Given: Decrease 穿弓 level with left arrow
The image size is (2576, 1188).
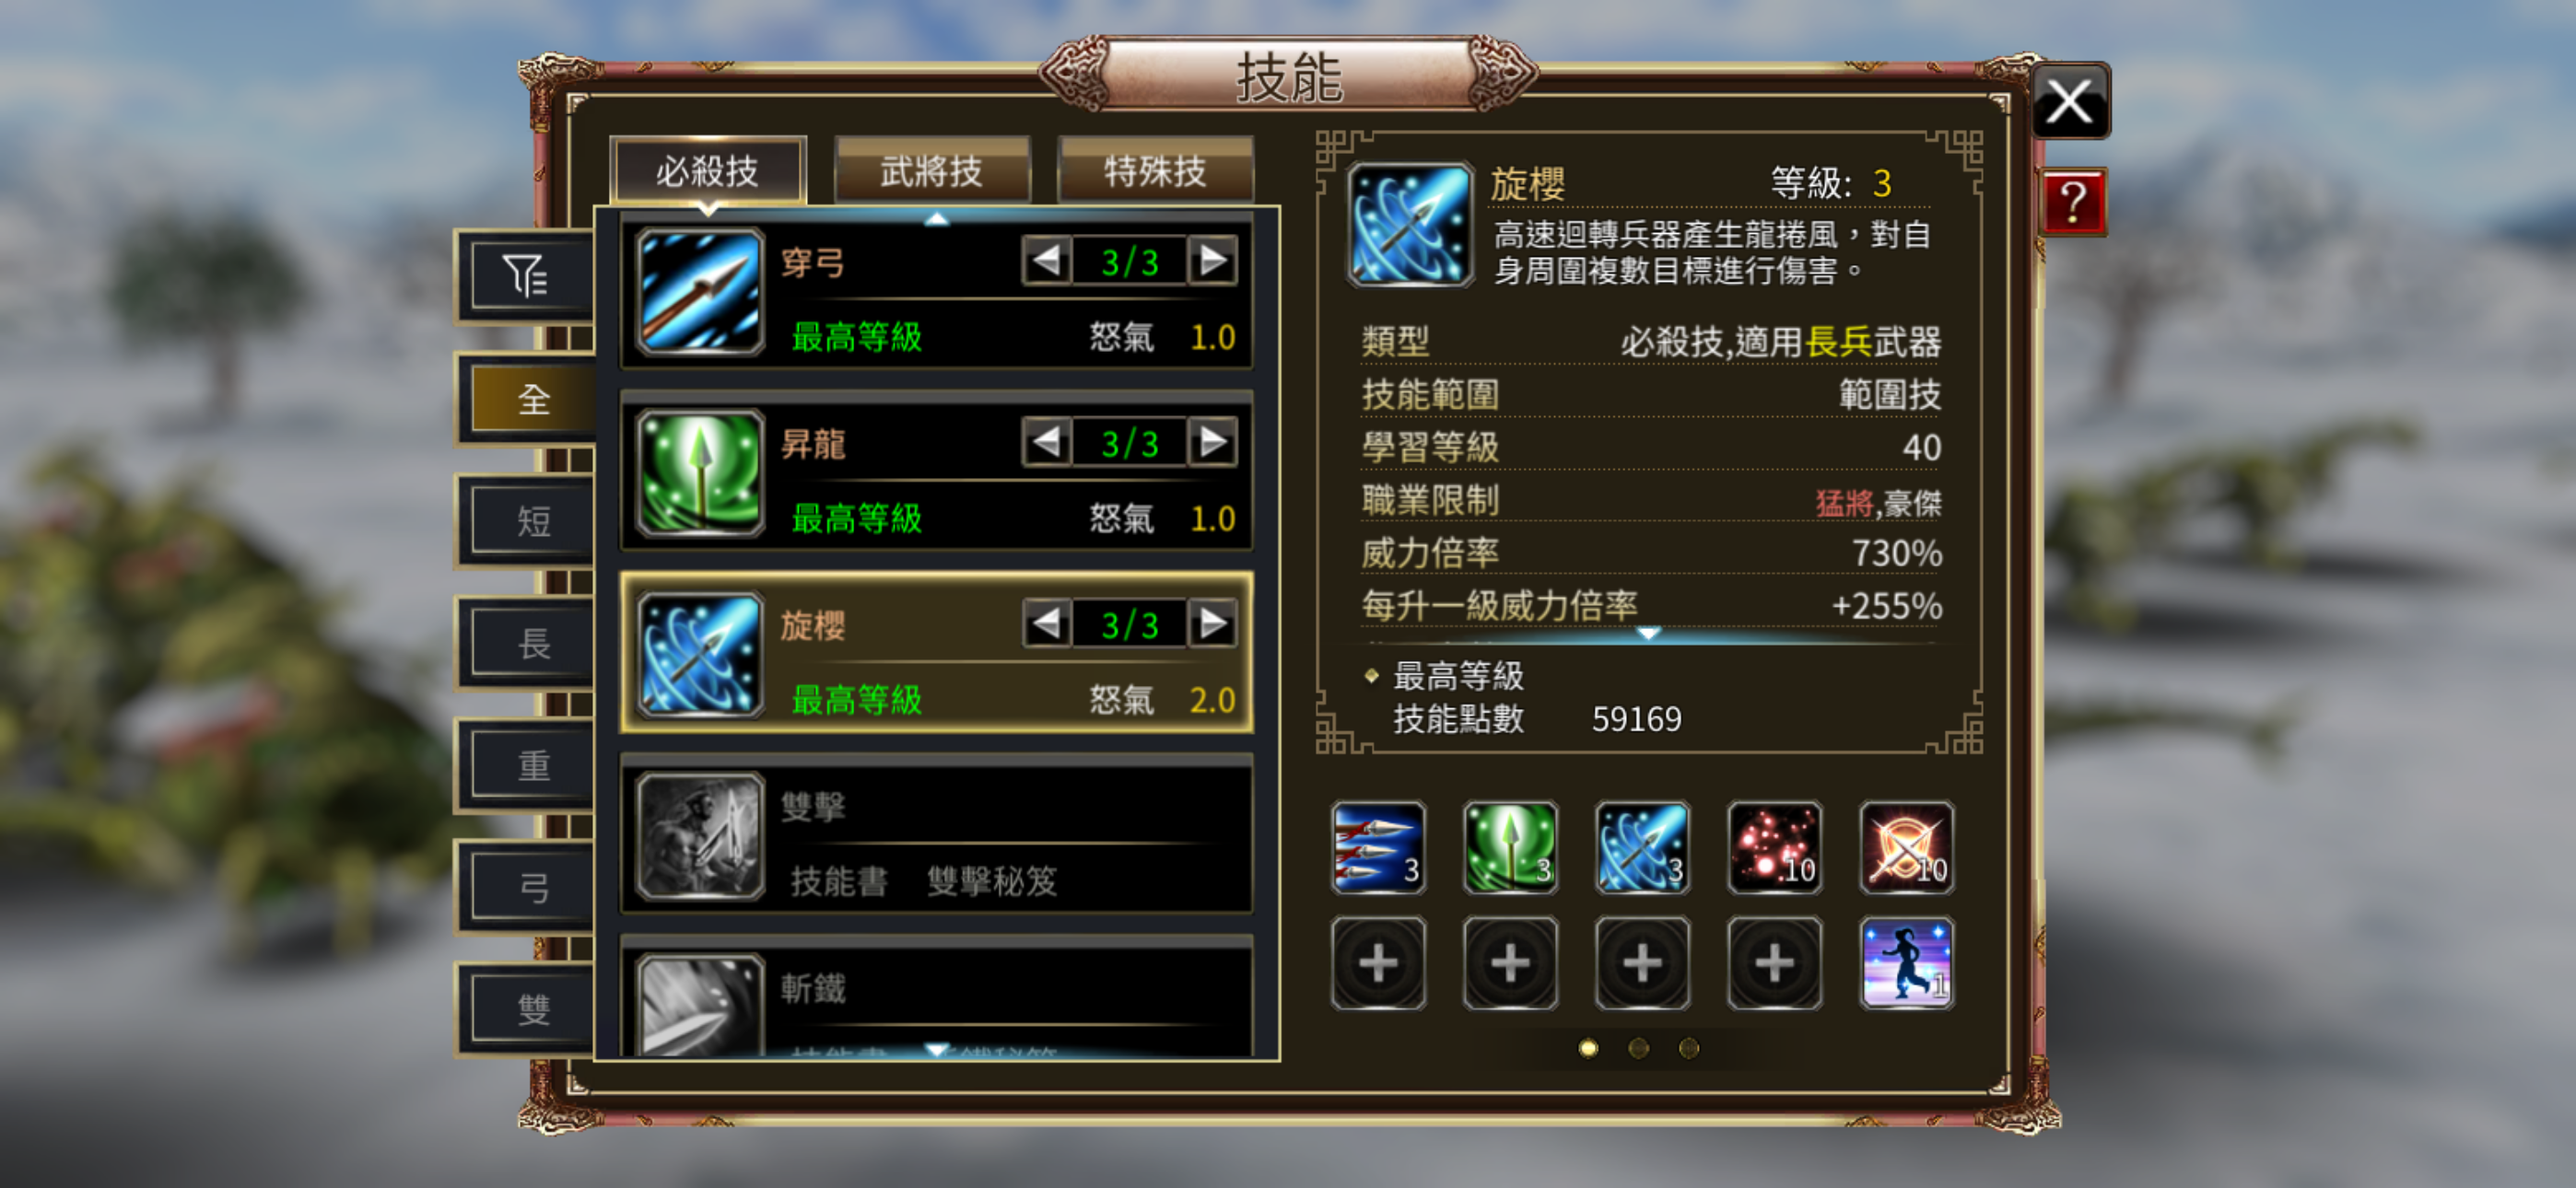Looking at the screenshot, I should pyautogui.click(x=1046, y=261).
